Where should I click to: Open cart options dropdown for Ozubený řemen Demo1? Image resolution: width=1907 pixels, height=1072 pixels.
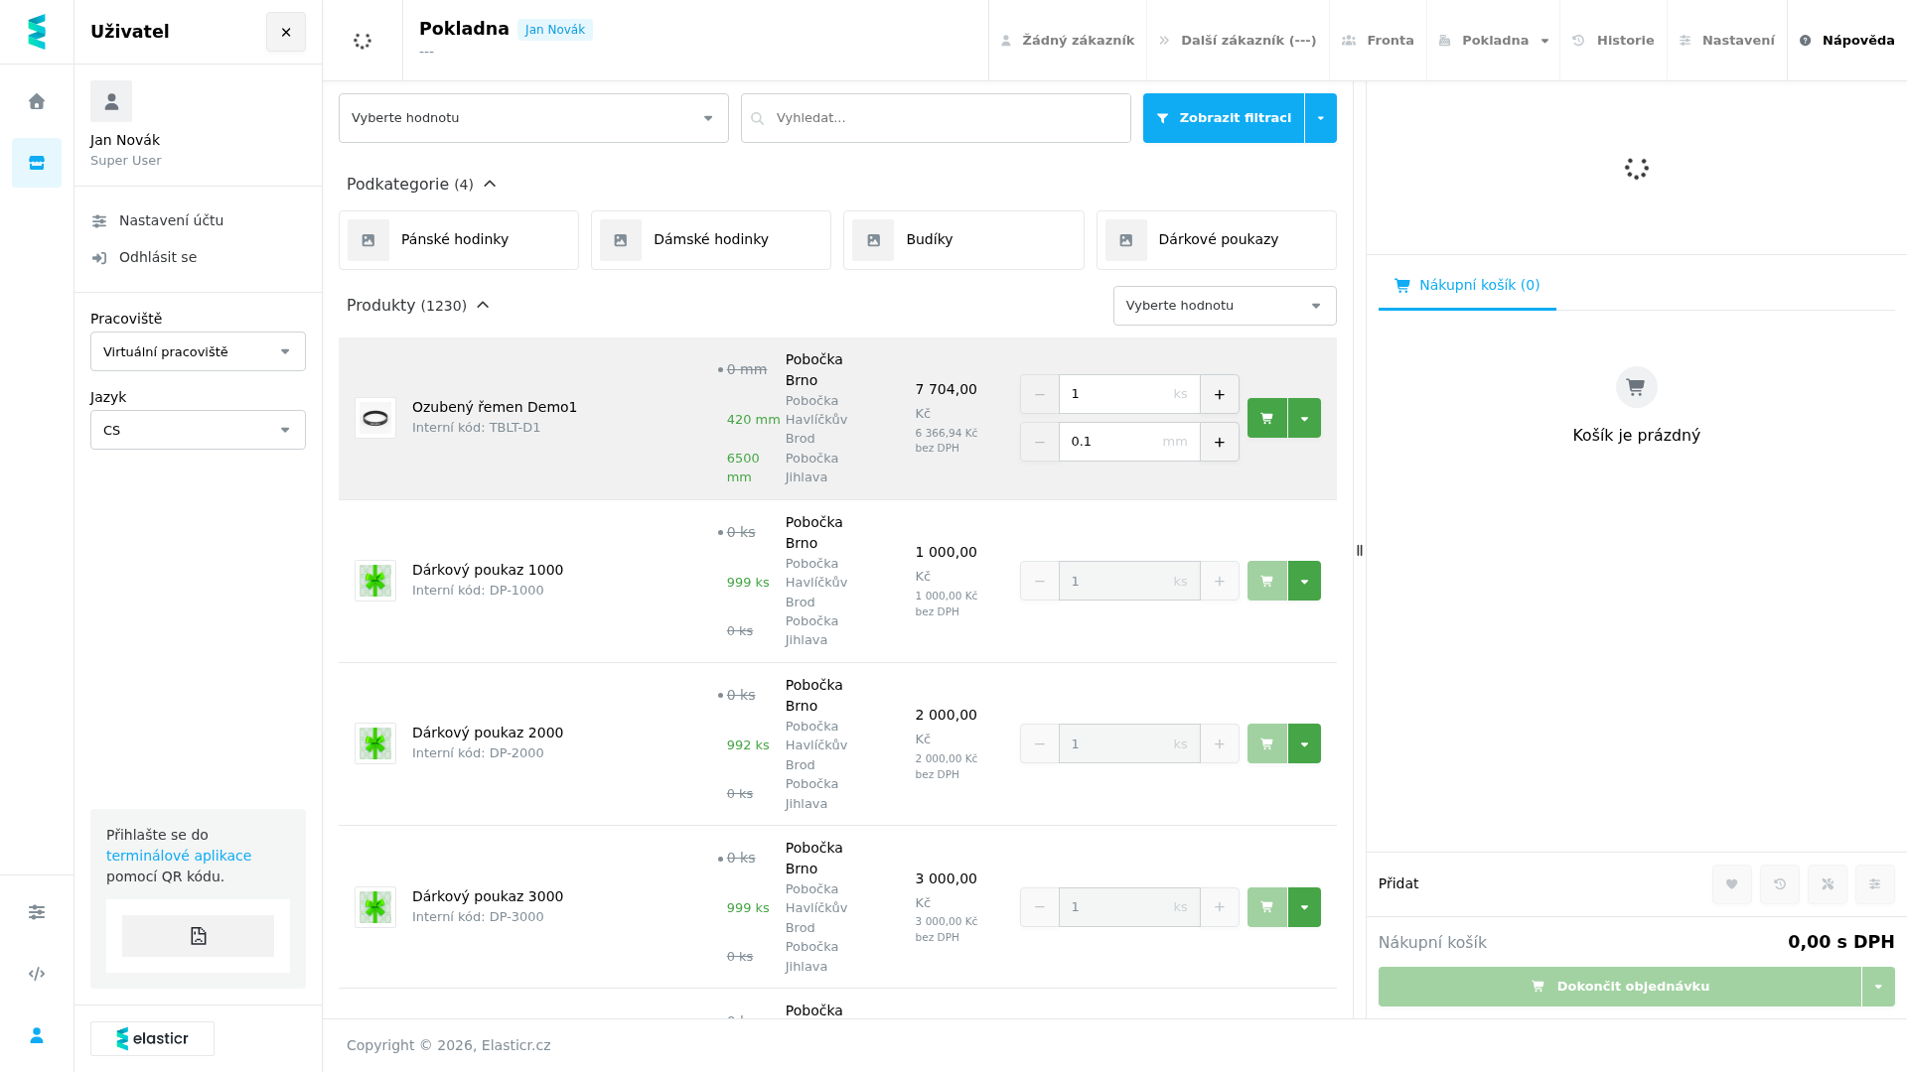click(1305, 418)
